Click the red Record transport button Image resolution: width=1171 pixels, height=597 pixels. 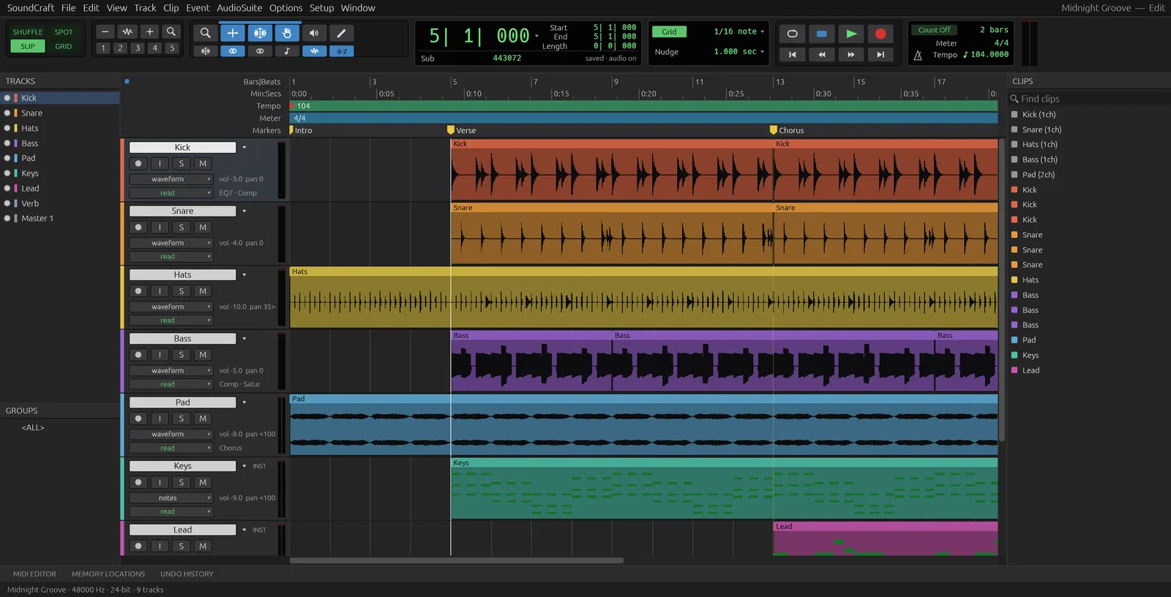click(x=880, y=34)
